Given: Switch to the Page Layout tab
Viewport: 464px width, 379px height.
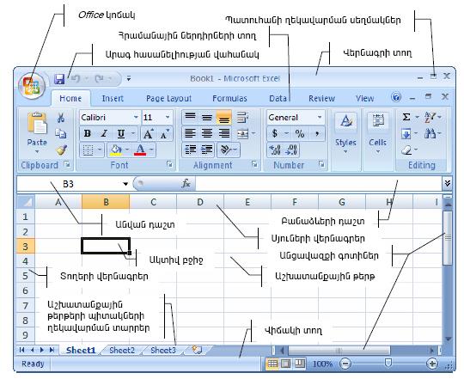Looking at the screenshot, I should pyautogui.click(x=168, y=98).
